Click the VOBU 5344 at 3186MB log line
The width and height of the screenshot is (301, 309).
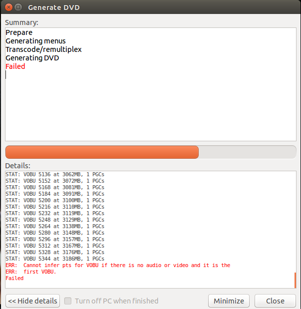pyautogui.click(x=55, y=259)
